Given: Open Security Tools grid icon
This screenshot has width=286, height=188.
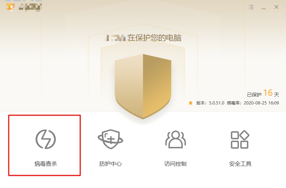Looking at the screenshot, I should tap(240, 139).
